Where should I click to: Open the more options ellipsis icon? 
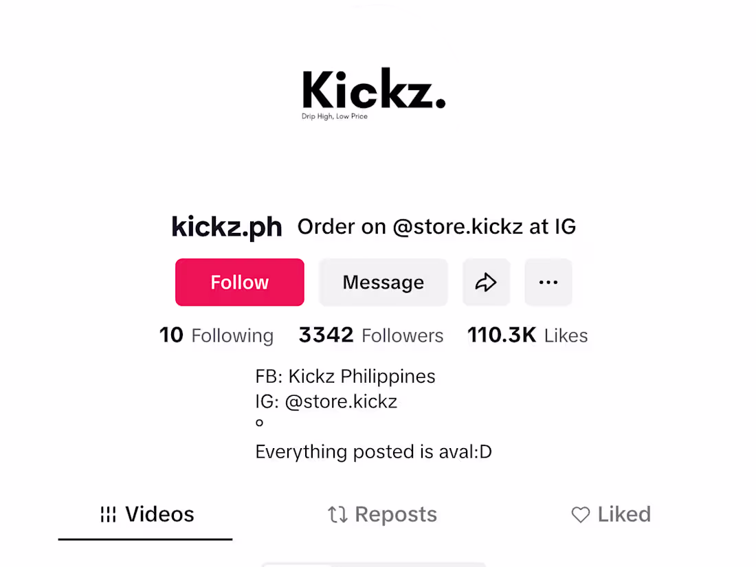tap(548, 282)
